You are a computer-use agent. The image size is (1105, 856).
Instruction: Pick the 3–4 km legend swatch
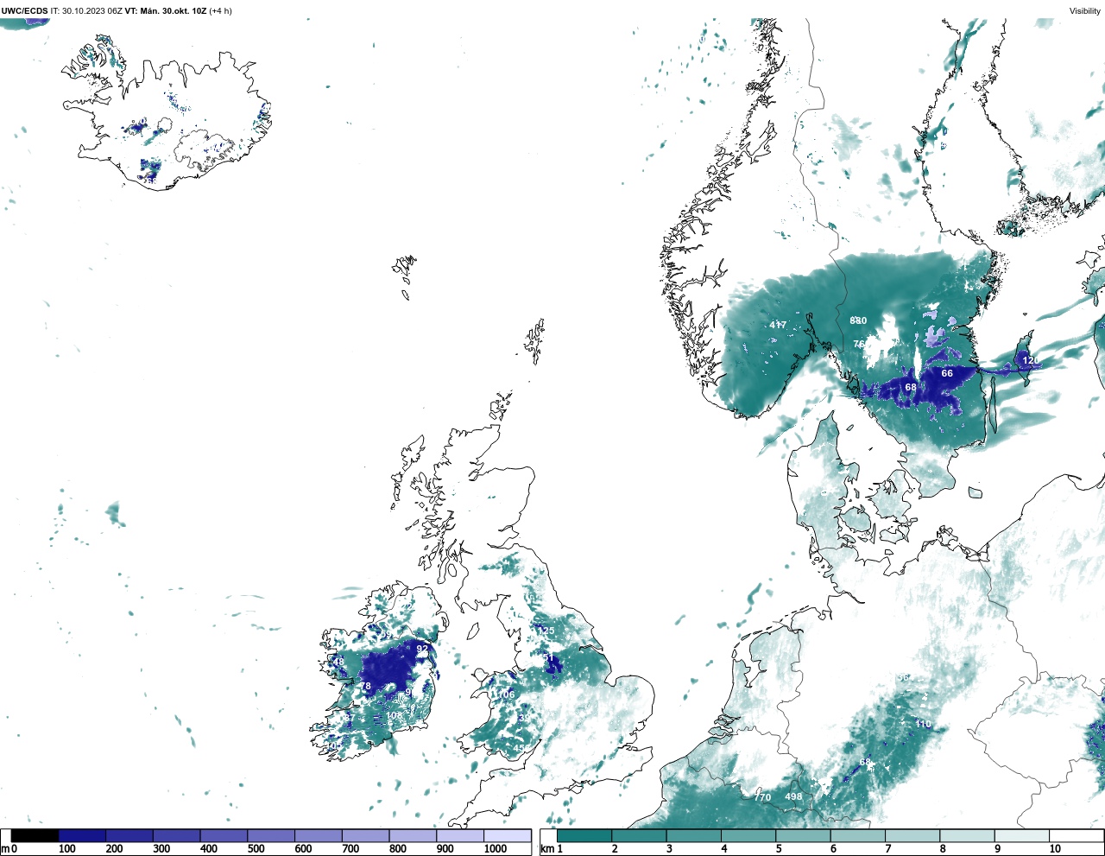pyautogui.click(x=693, y=835)
